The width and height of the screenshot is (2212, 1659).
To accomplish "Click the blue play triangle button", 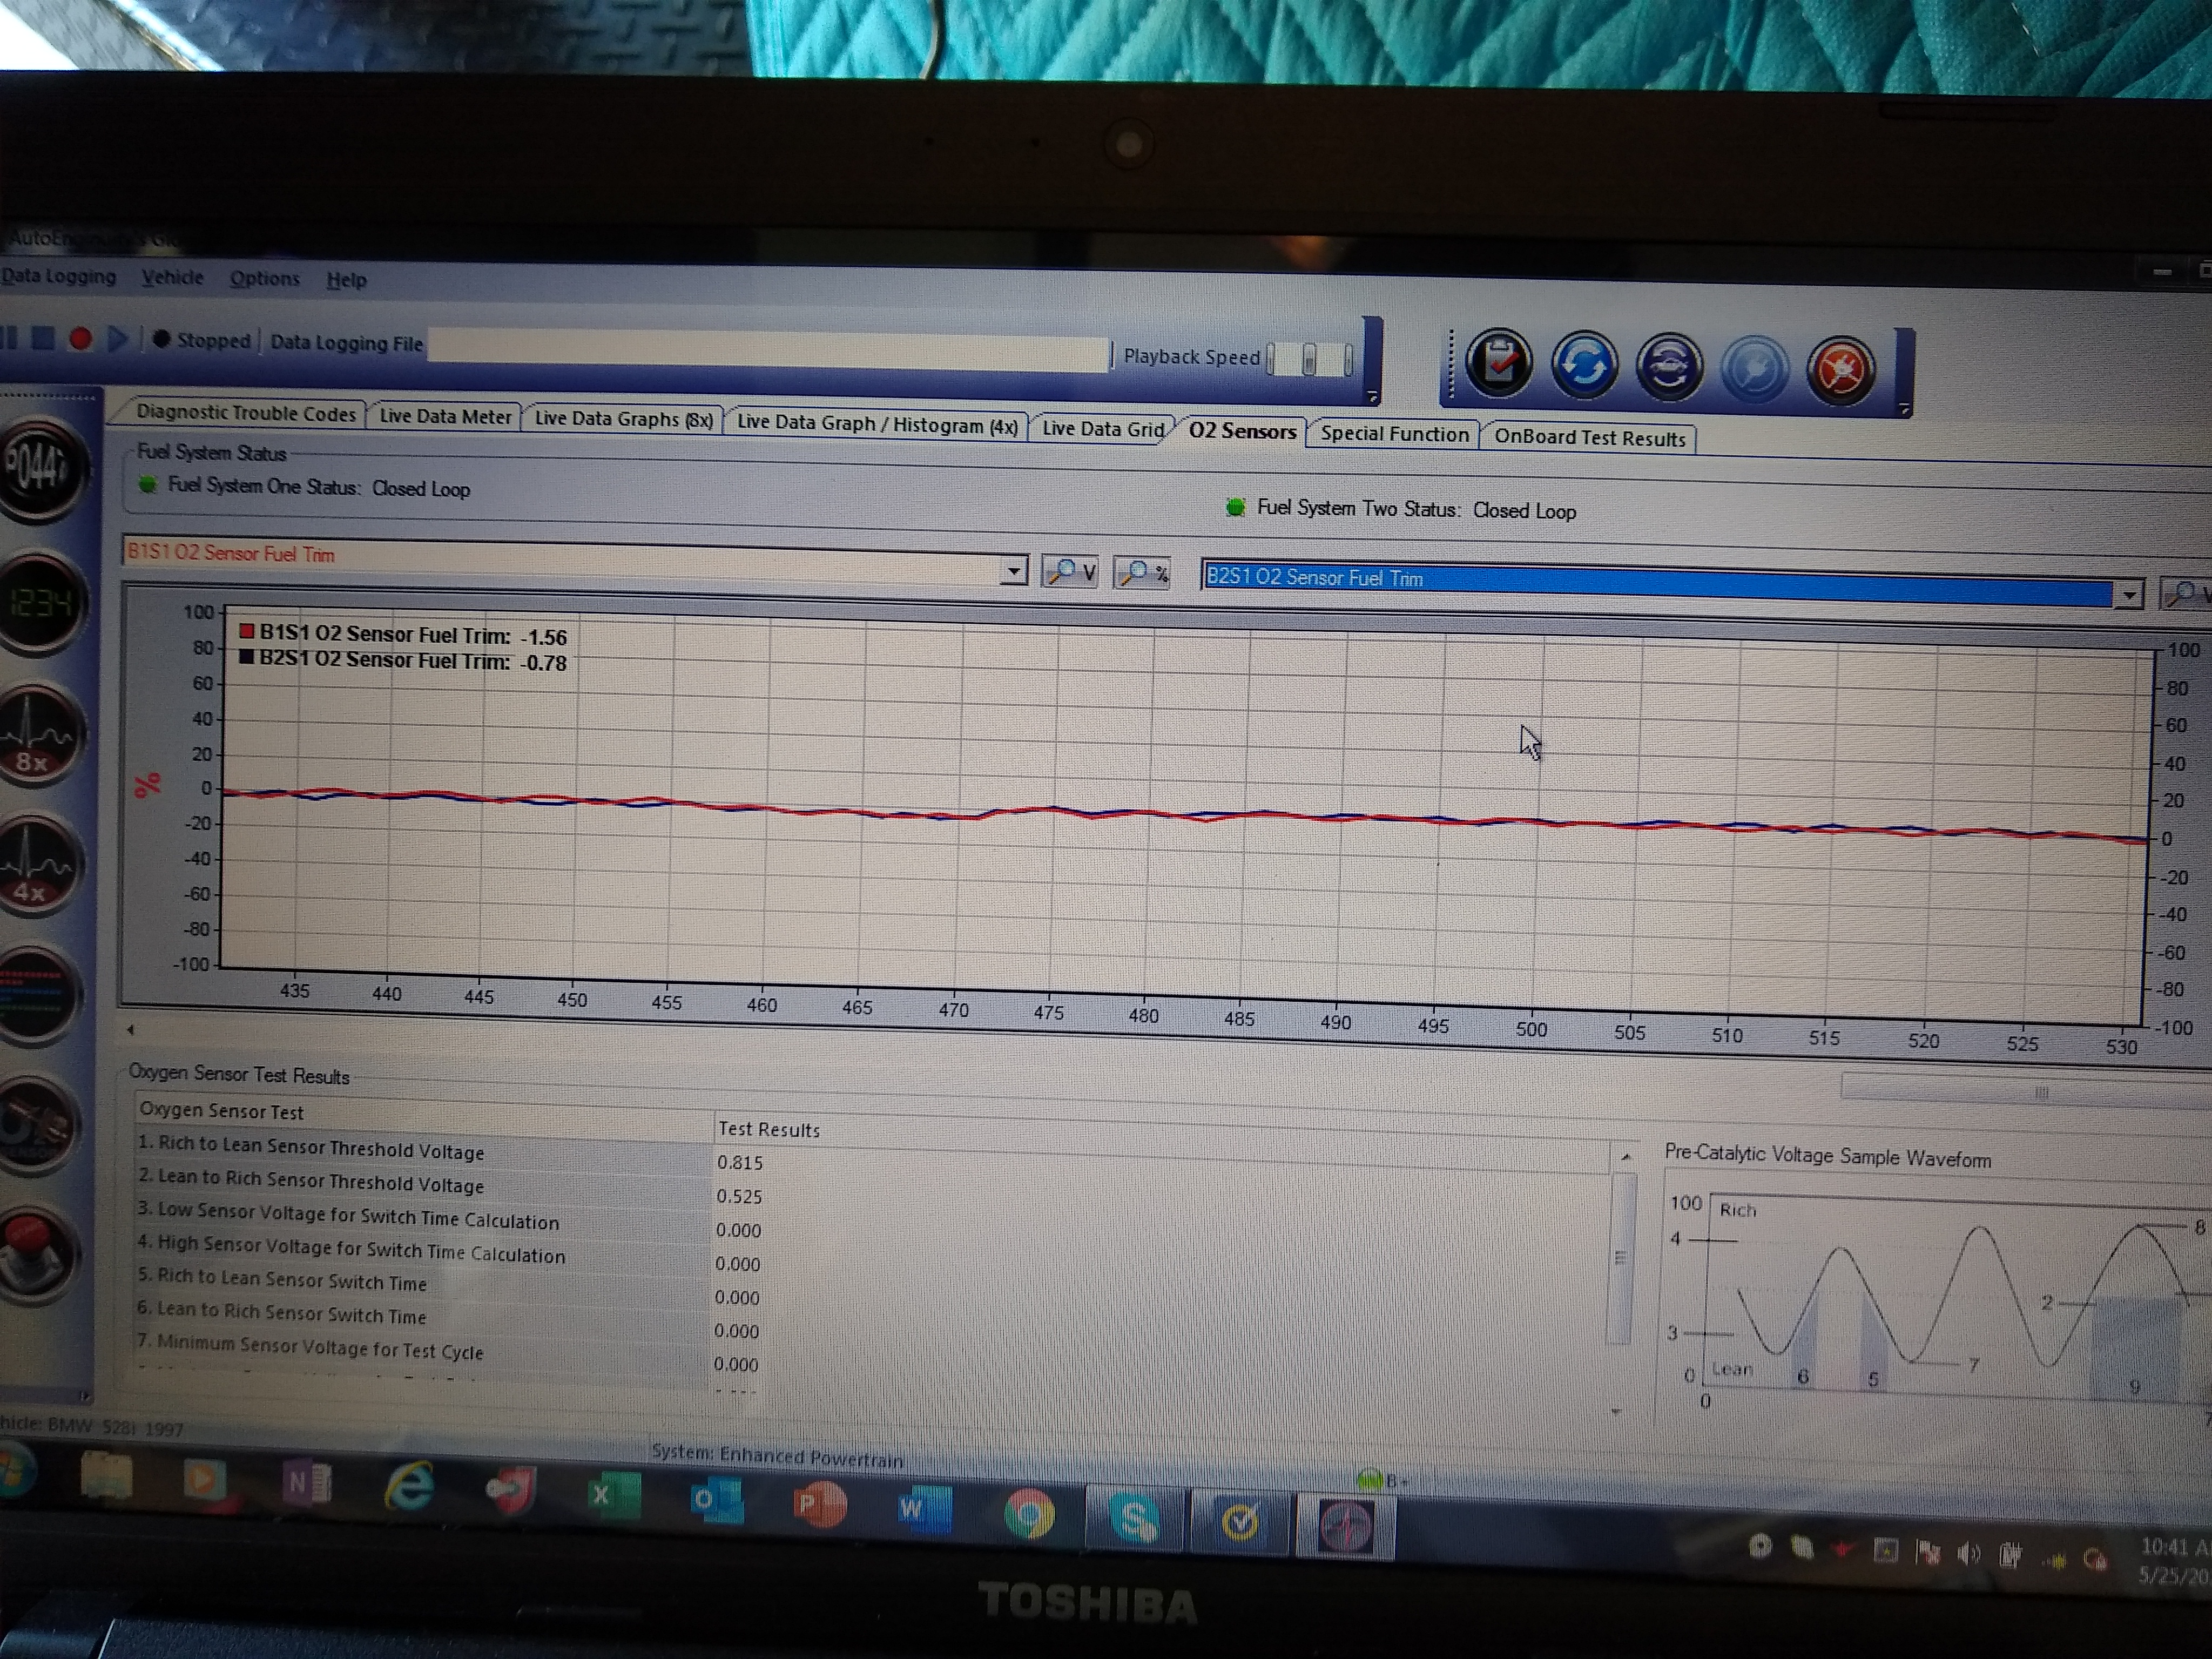I will point(118,340).
